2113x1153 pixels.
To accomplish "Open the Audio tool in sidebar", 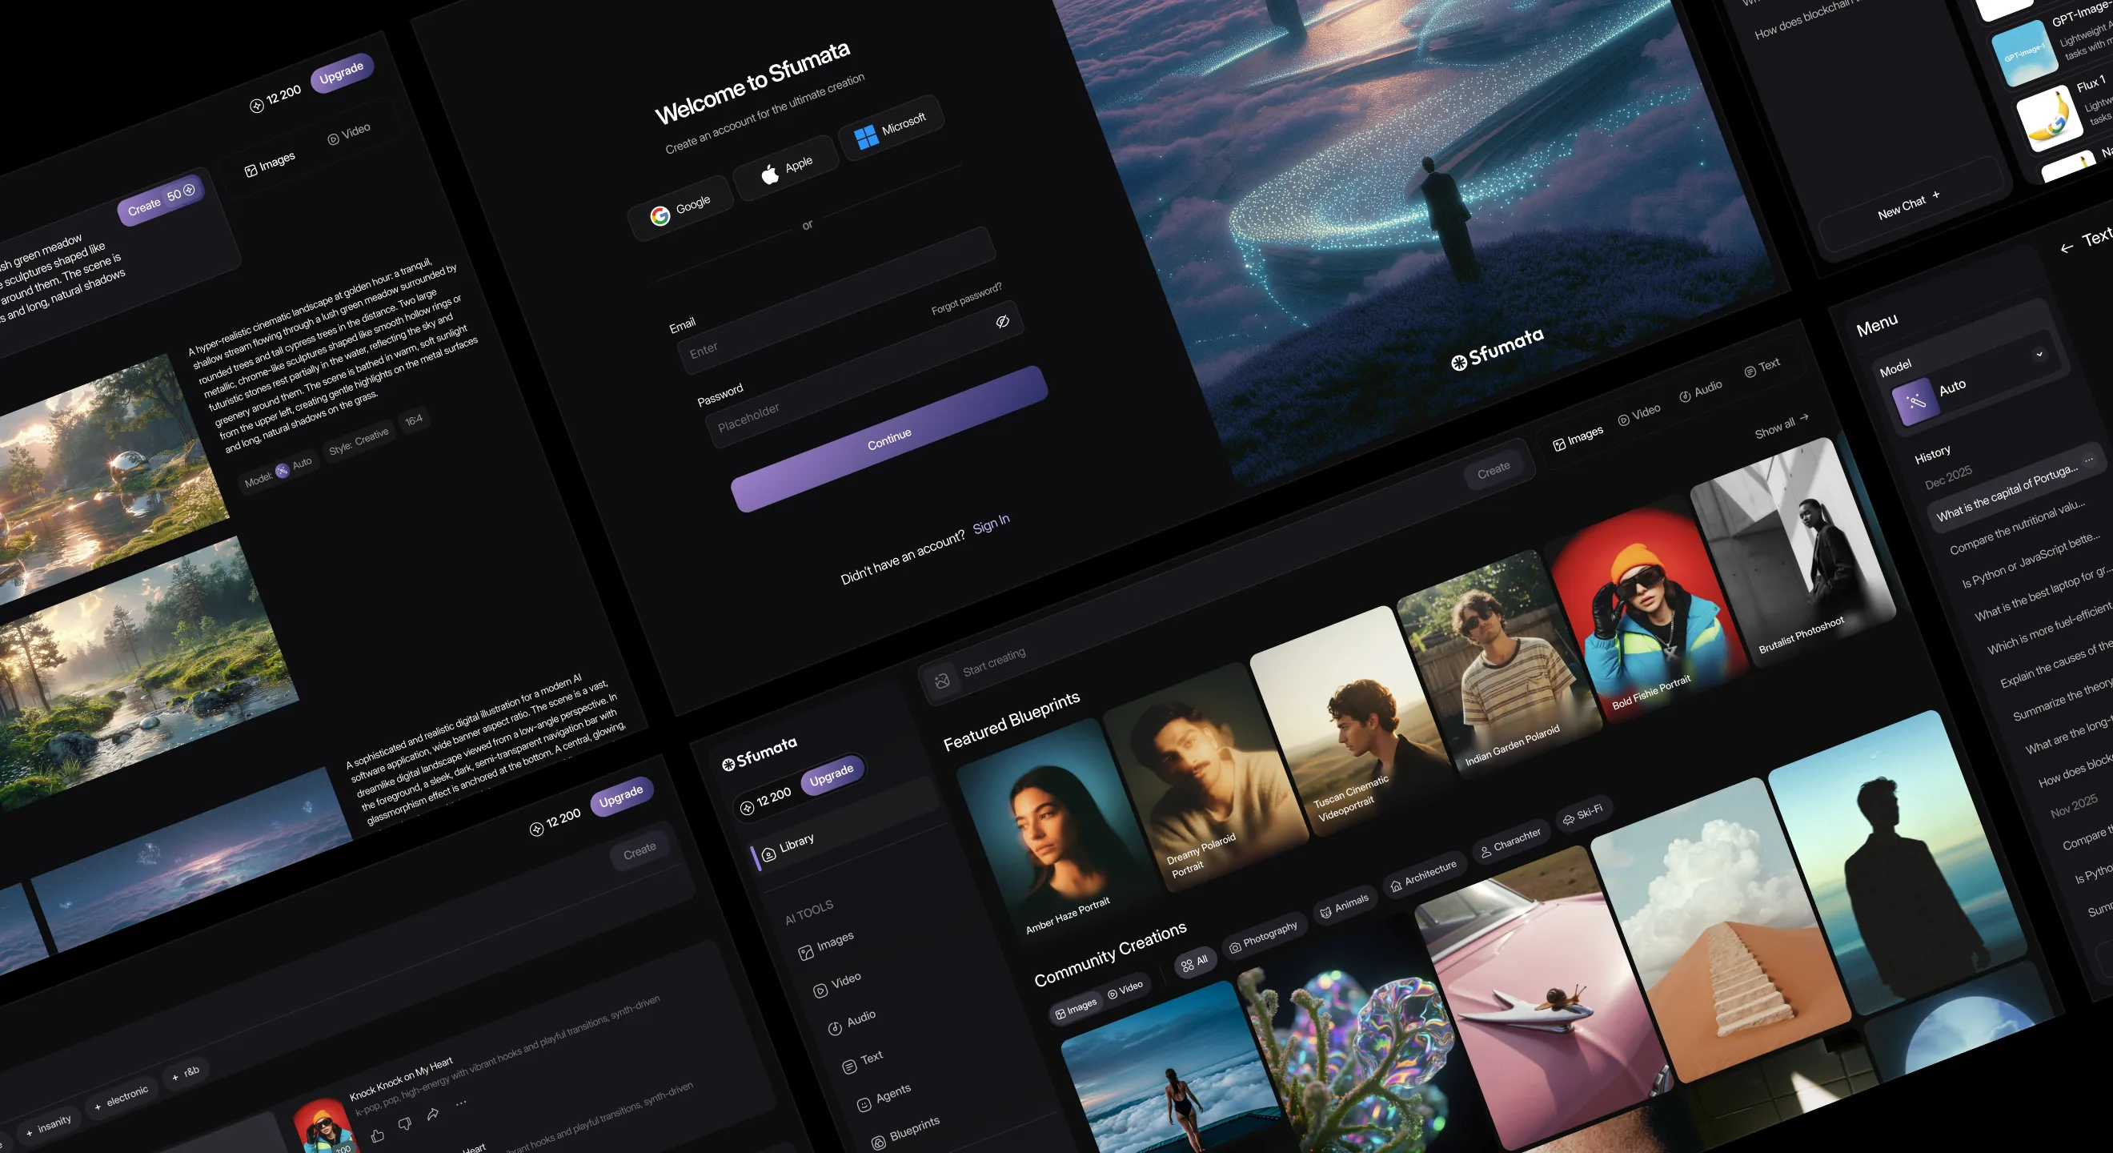I will [x=852, y=1022].
